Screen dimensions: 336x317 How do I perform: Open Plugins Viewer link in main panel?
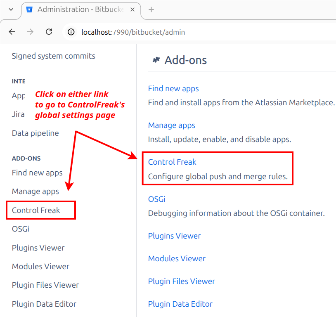174,236
